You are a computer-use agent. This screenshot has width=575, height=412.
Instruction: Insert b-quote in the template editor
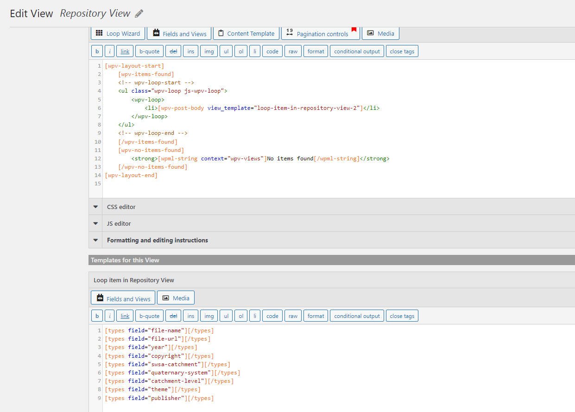149,316
